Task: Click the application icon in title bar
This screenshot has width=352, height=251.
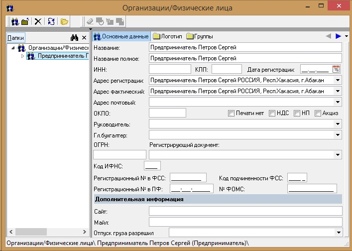Action: 10,8
